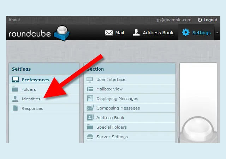Select the Server Settings section
The width and height of the screenshot is (226, 159).
(x=130, y=136)
